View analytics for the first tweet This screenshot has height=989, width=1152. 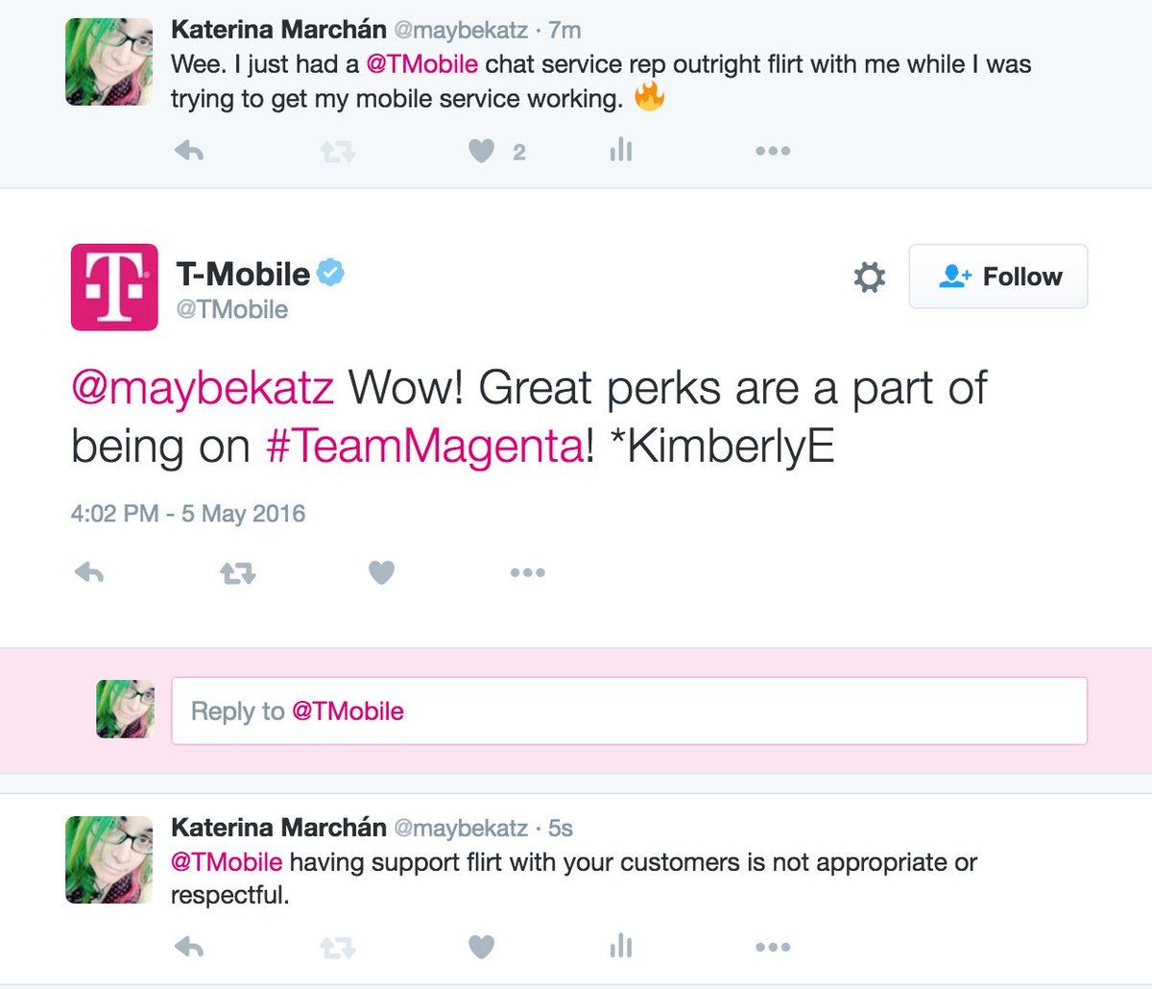click(621, 150)
